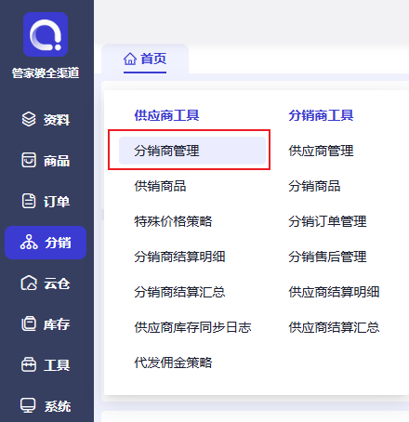Screen dimensions: 409x422
Task: Select 代发佣金策略 entry
Action: coord(173,363)
